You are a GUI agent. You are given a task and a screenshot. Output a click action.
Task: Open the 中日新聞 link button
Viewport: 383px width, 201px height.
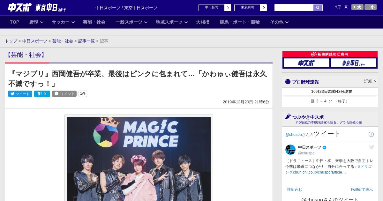pyautogui.click(x=215, y=8)
